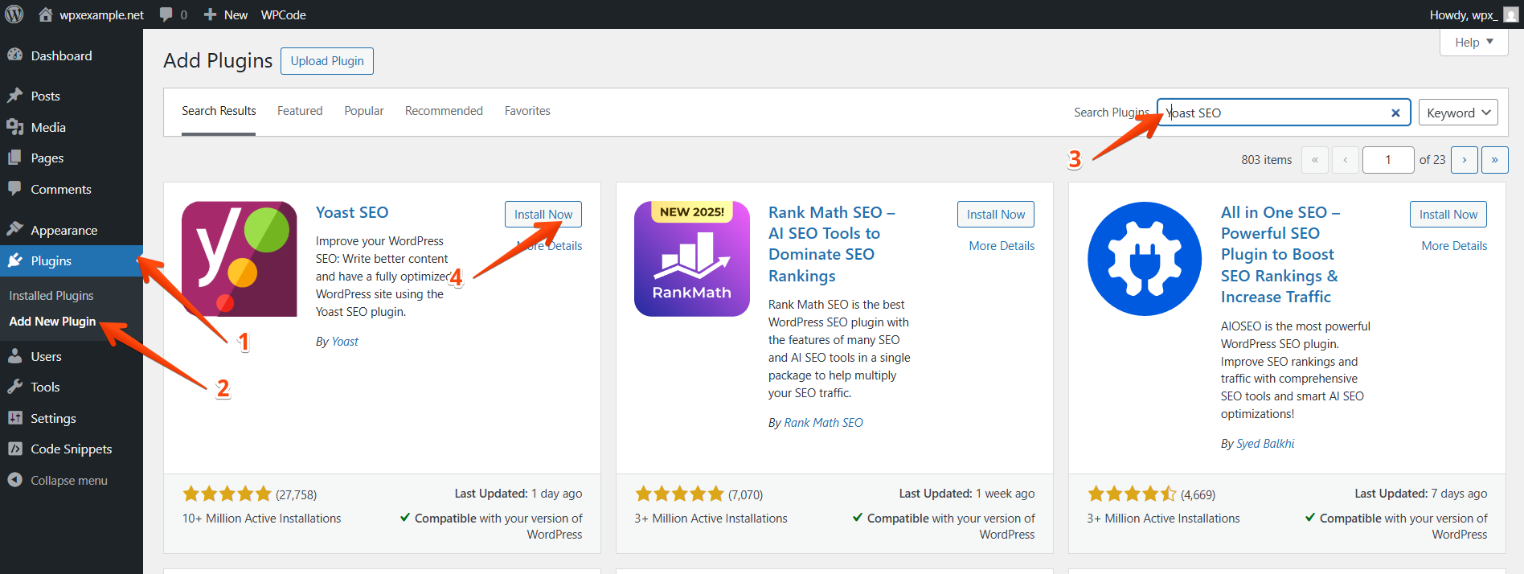
Task: Install the Yoast SEO plugin
Action: (x=543, y=215)
